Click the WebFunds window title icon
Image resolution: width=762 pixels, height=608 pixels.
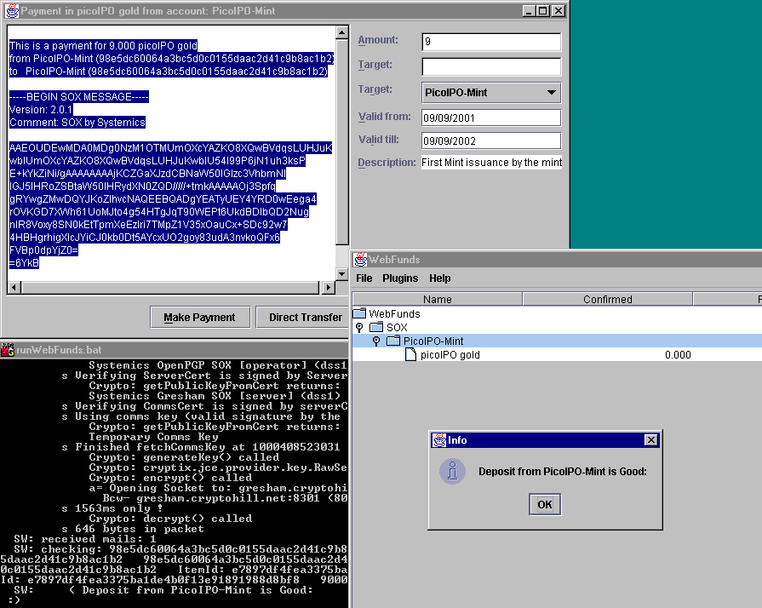click(360, 260)
